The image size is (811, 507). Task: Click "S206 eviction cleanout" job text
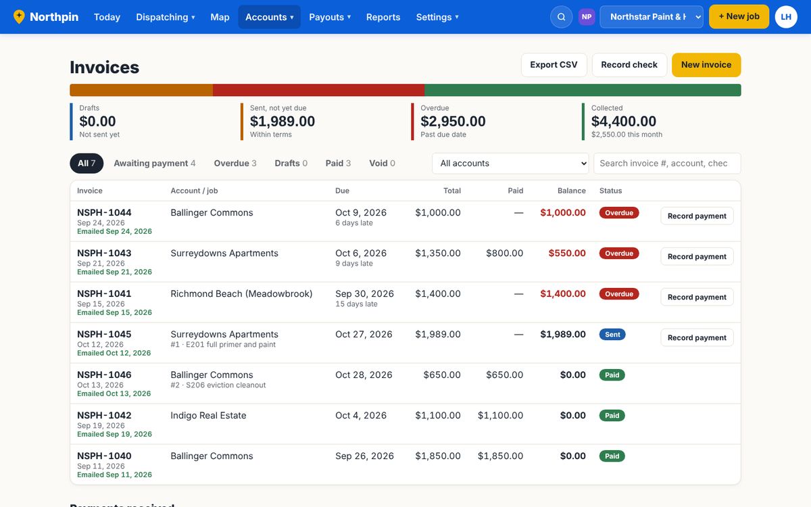tap(226, 385)
